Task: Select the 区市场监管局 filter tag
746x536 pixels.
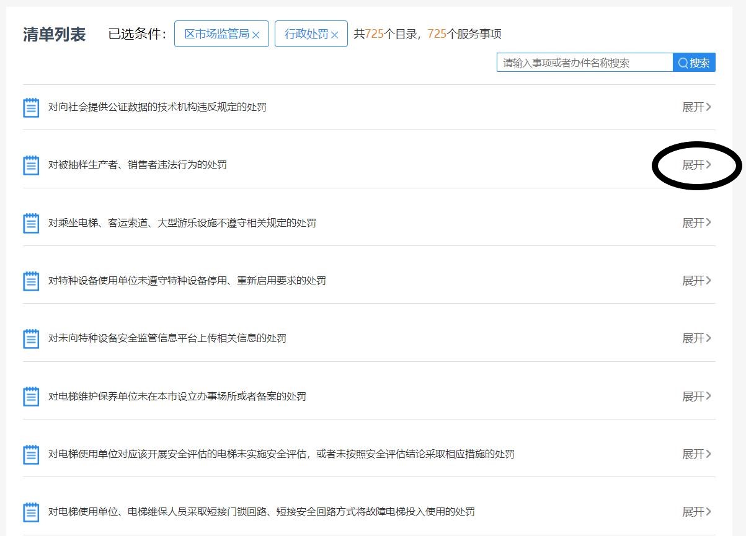Action: tap(216, 34)
